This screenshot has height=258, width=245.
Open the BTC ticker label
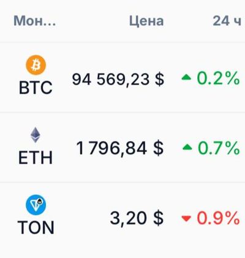point(36,88)
